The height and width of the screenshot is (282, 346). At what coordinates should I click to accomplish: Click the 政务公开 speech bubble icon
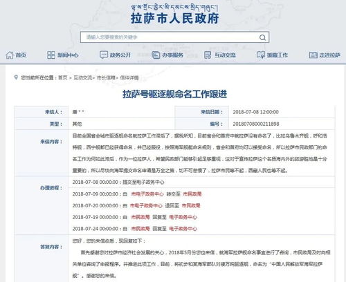coord(104,55)
